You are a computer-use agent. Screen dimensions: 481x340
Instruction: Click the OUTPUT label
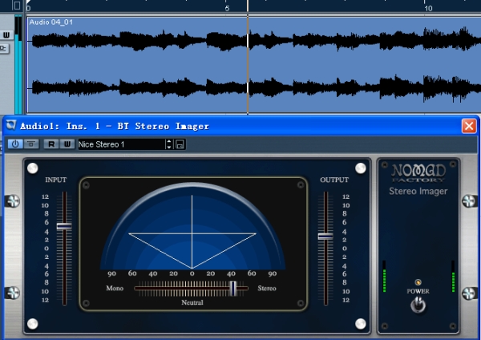click(x=334, y=180)
